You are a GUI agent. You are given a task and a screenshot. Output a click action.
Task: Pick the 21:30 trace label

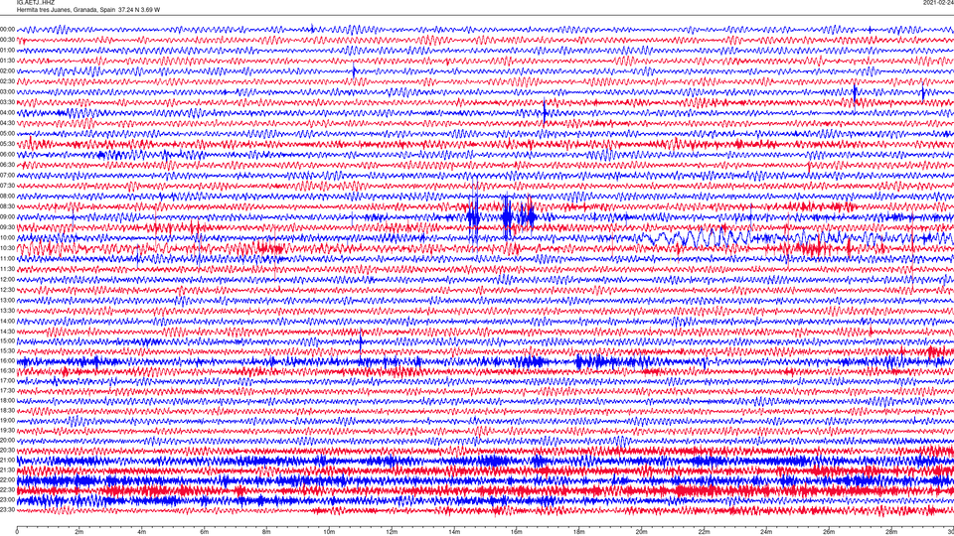7,469
